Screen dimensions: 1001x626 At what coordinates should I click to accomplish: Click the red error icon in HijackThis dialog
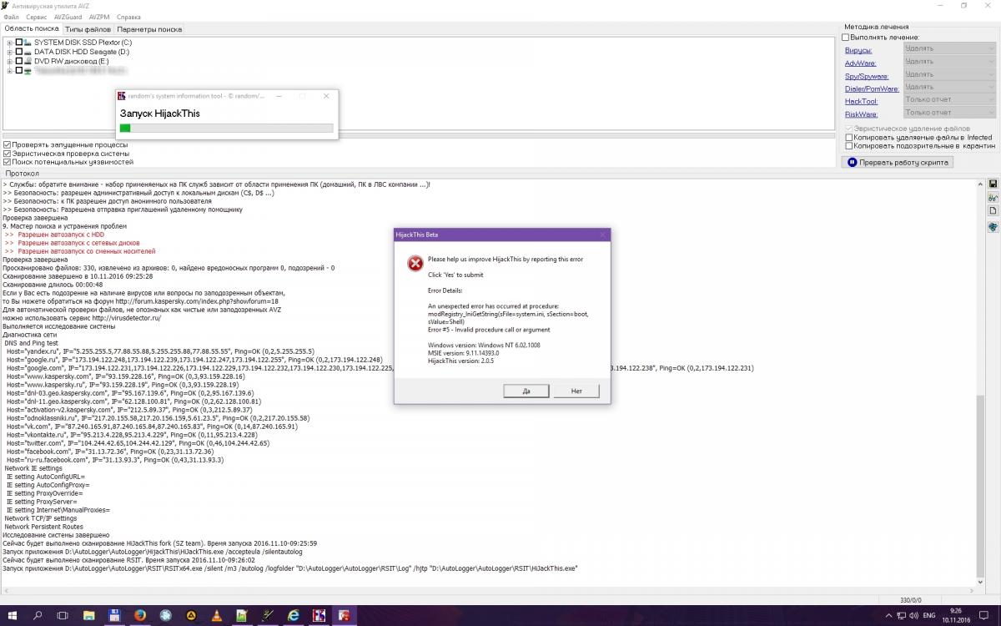pyautogui.click(x=415, y=263)
